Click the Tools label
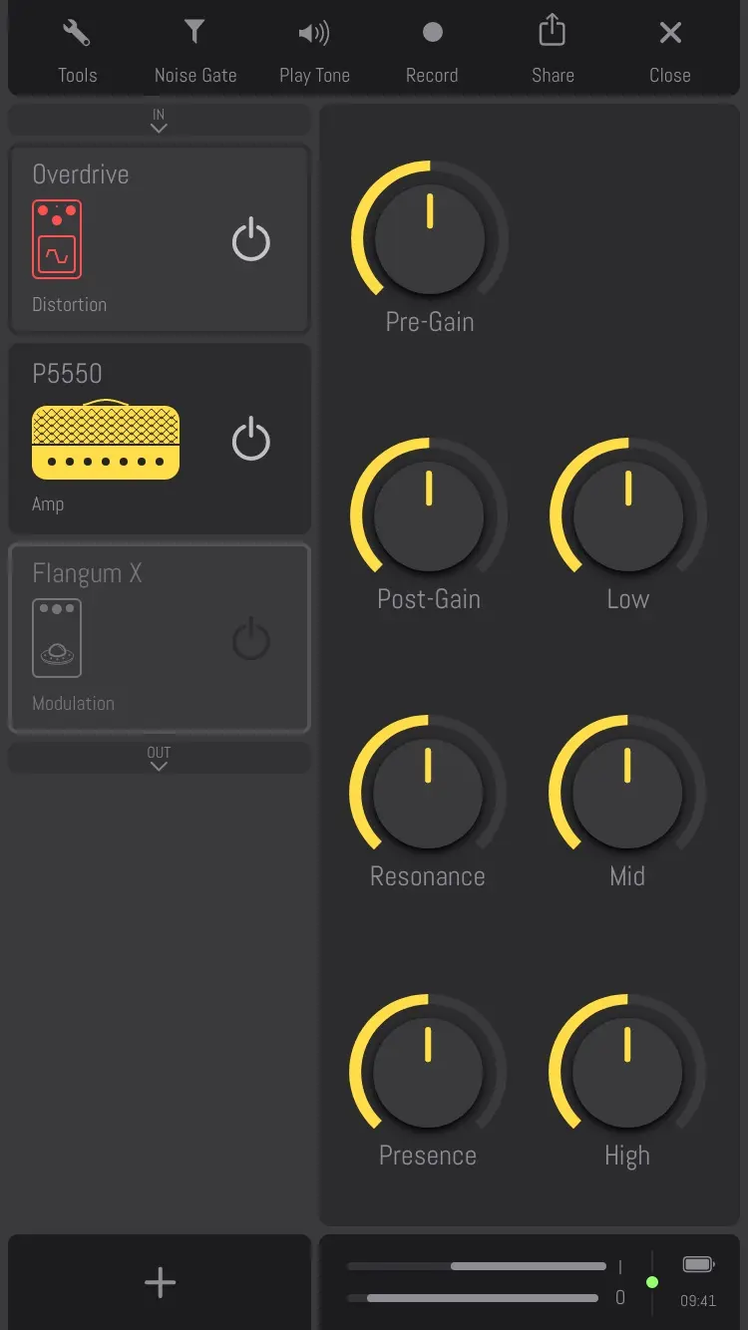The width and height of the screenshot is (748, 1330). pos(77,76)
